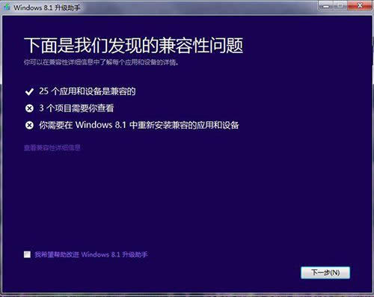Click the X icon beside reinstall apps in Windows 8.1

[29, 125]
